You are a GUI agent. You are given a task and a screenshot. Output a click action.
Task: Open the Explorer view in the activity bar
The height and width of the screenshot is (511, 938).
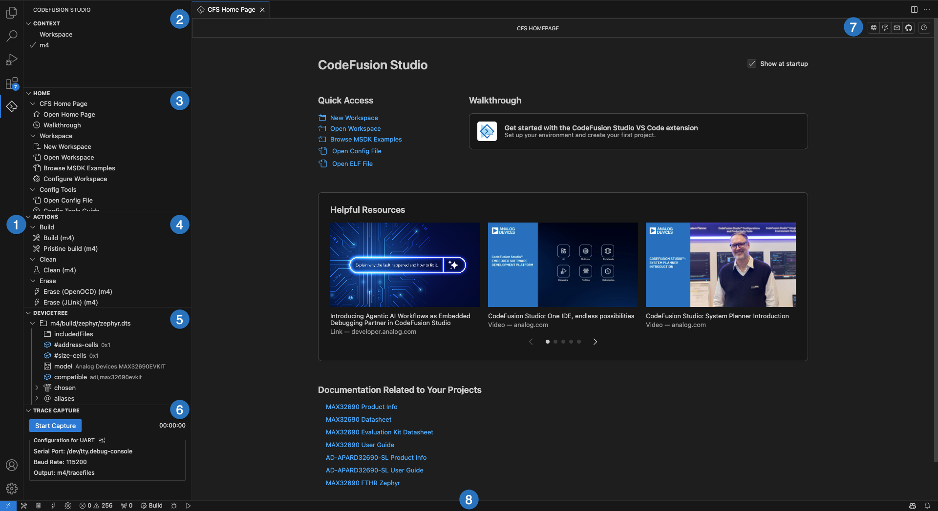click(x=12, y=13)
